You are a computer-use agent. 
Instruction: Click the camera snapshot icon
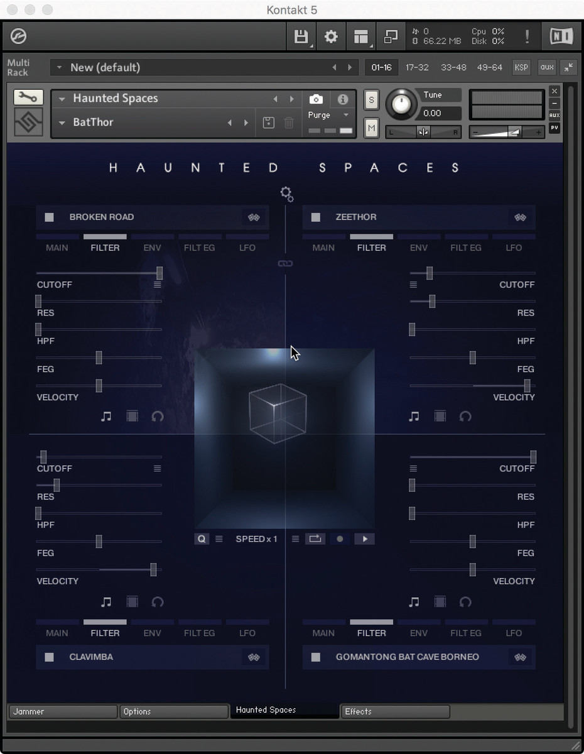coord(316,99)
